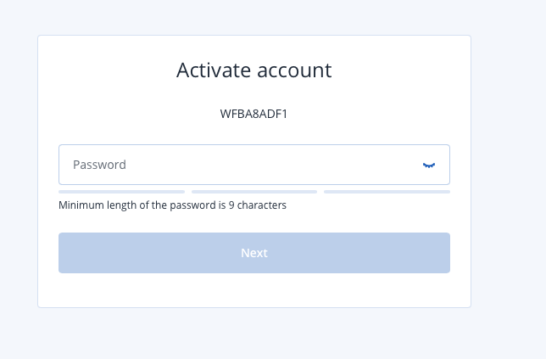Click the middle password strength bar segment
This screenshot has width=546, height=359.
(254, 192)
